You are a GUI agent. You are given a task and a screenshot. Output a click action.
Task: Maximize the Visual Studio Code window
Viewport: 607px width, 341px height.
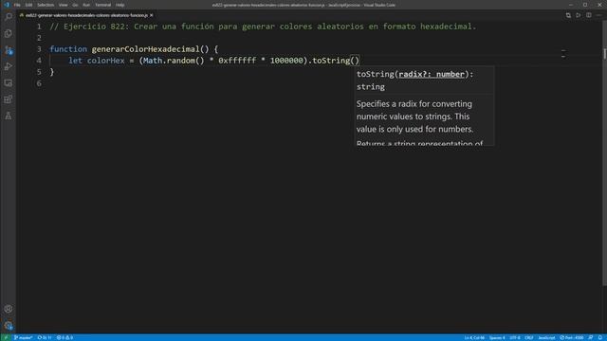(585, 5)
